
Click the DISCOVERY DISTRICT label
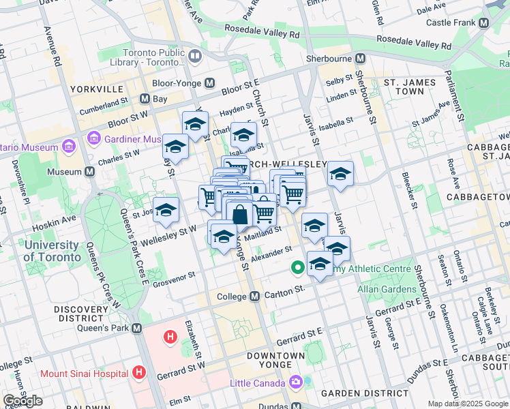tap(81, 314)
